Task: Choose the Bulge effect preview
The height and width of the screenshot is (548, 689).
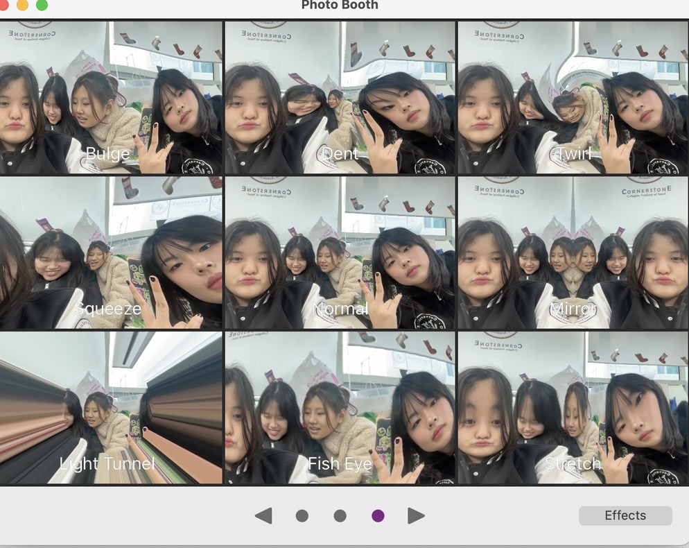Action: point(111,97)
